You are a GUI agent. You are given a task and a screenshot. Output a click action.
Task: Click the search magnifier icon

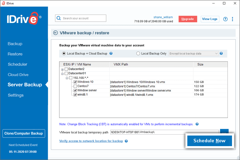pyautogui.click(x=59, y=18)
